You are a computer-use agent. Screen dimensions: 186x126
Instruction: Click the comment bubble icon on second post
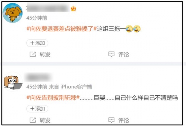pos(111,120)
